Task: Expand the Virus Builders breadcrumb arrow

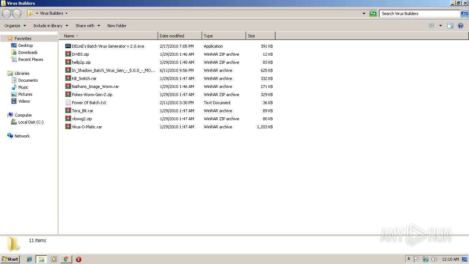Action: 66,13
